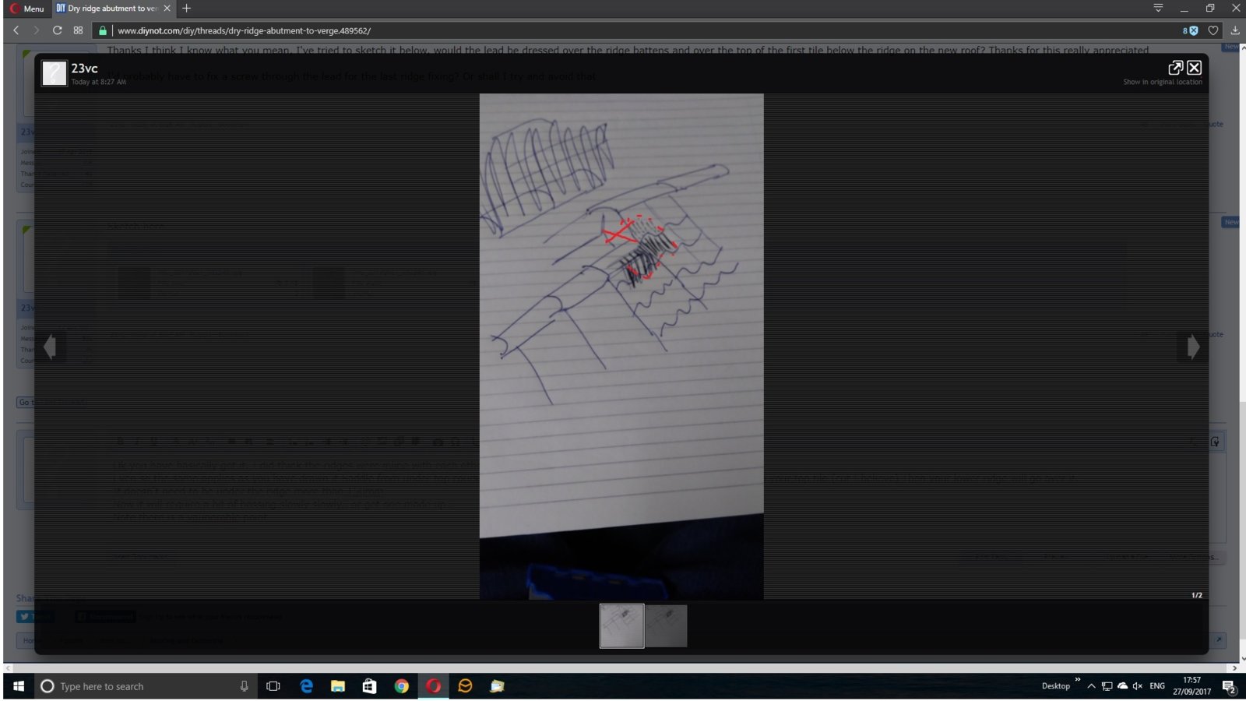Select the second sketch thumbnail
The height and width of the screenshot is (701, 1246).
click(667, 625)
